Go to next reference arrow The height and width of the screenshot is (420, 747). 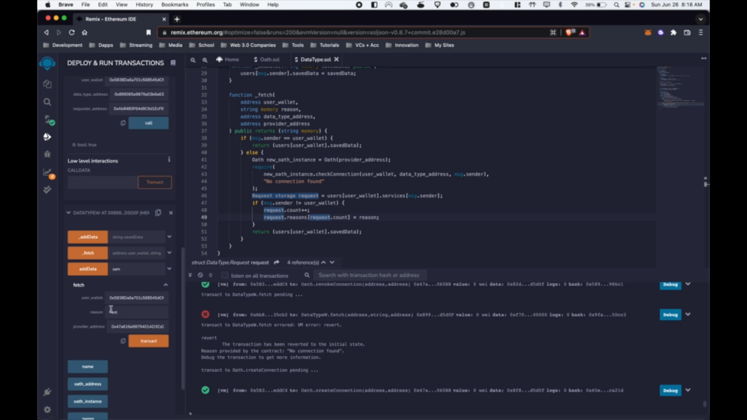click(332, 262)
